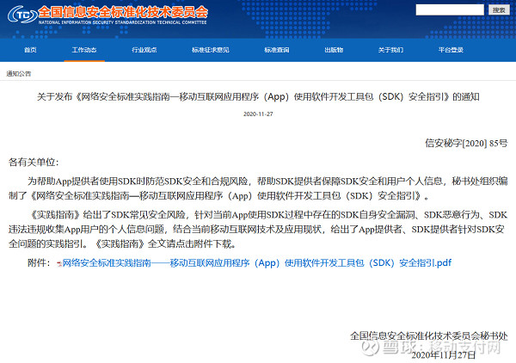Open the 关于我们 about page

tap(390, 50)
